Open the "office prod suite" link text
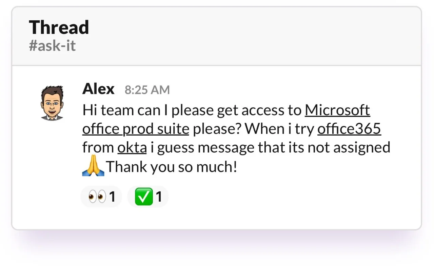The image size is (434, 266). tap(136, 129)
